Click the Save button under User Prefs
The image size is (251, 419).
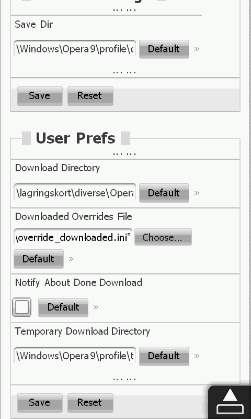coord(40,403)
